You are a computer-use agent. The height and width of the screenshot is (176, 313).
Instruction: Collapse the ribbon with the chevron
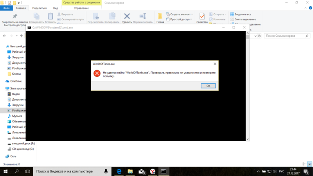[306, 8]
